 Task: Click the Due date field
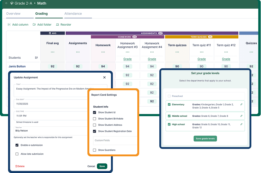(60, 104)
